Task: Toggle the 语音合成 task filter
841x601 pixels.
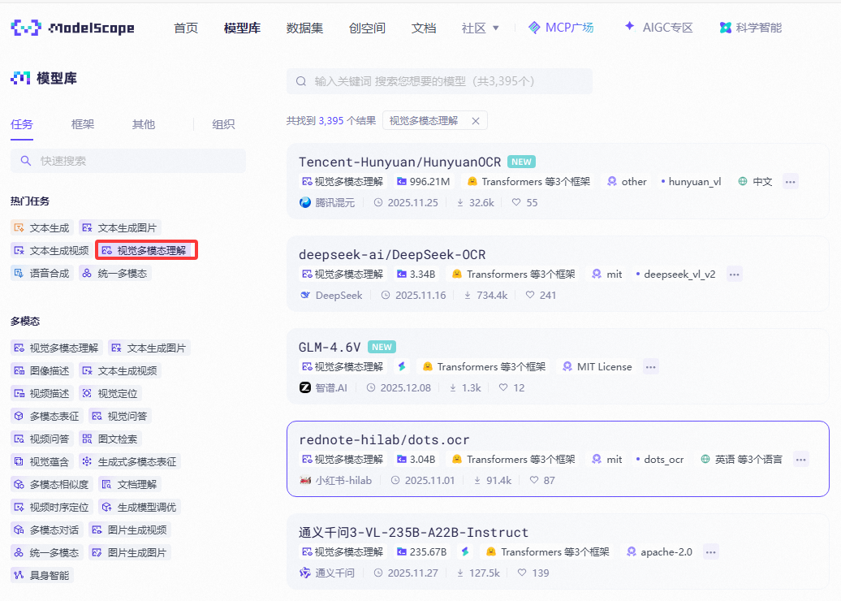Action: click(x=41, y=273)
